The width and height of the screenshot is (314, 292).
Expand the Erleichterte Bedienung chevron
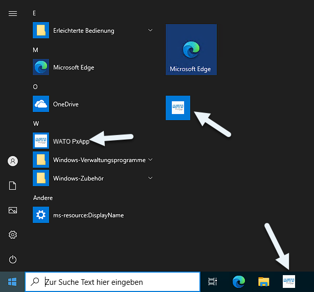tap(150, 30)
